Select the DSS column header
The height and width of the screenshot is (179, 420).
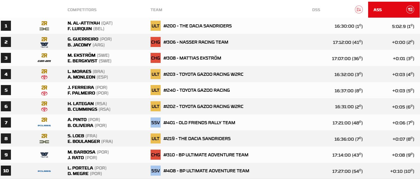(316, 10)
